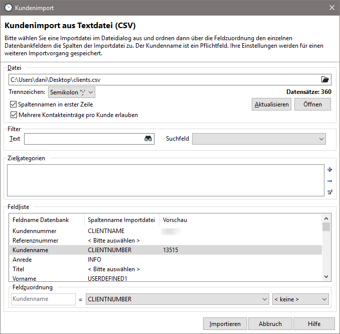Toggle 'Spaltennamen in erster Zeile' checkbox

14,104
